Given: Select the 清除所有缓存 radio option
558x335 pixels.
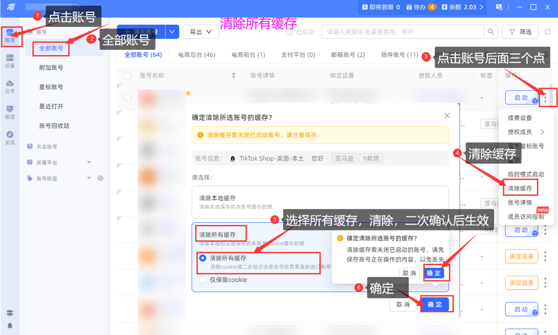Looking at the screenshot, I should tap(203, 258).
